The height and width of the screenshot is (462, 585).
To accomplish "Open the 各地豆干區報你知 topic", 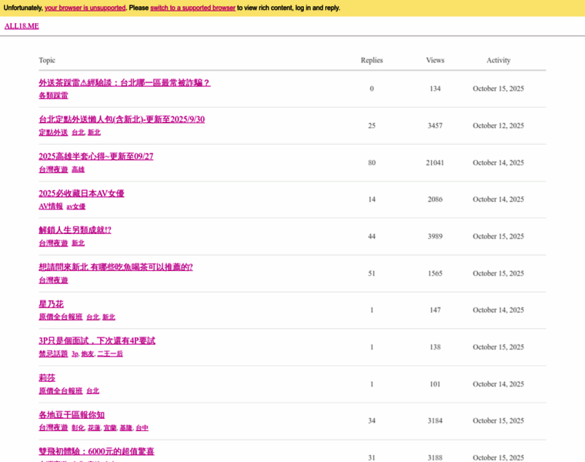I will (x=71, y=414).
